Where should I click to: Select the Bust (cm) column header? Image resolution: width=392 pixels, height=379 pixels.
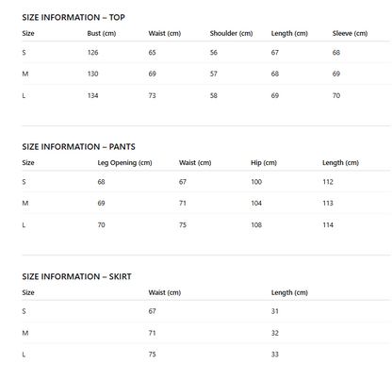pyautogui.click(x=102, y=33)
